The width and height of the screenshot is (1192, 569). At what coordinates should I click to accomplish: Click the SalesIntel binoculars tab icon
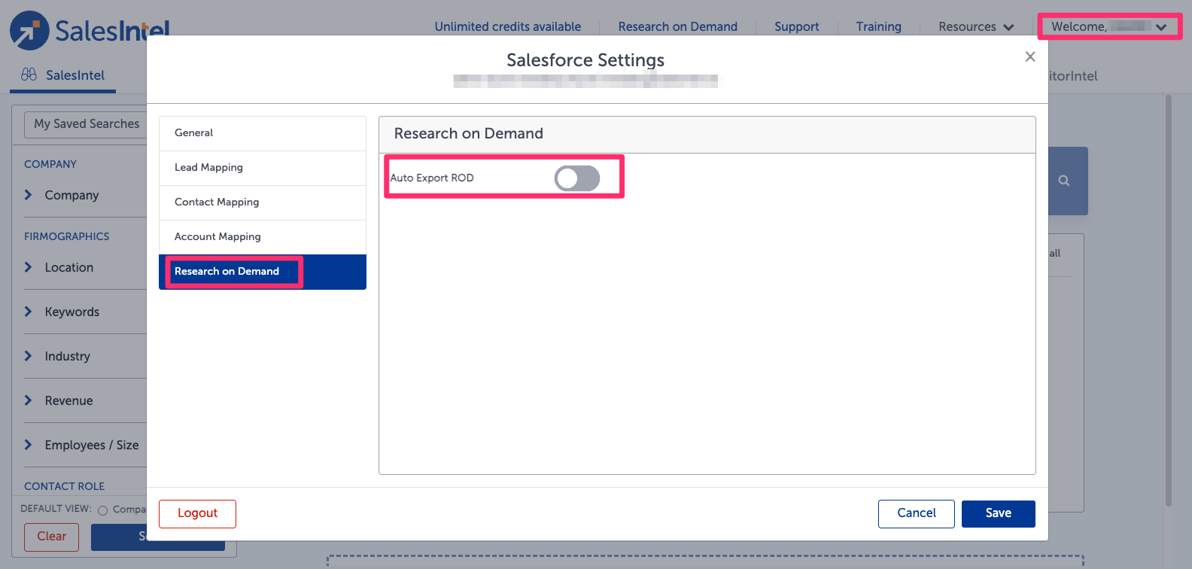tap(29, 75)
